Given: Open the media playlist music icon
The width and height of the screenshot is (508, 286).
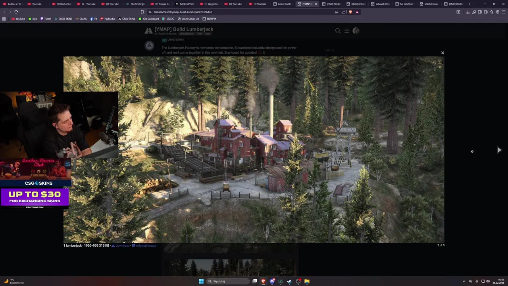Looking at the screenshot, I should [x=474, y=12].
